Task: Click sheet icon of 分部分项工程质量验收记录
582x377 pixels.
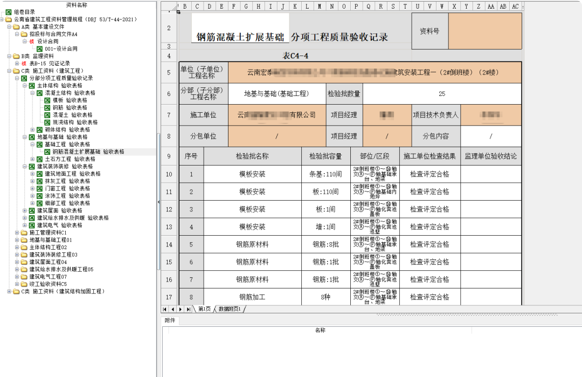Action: point(24,78)
